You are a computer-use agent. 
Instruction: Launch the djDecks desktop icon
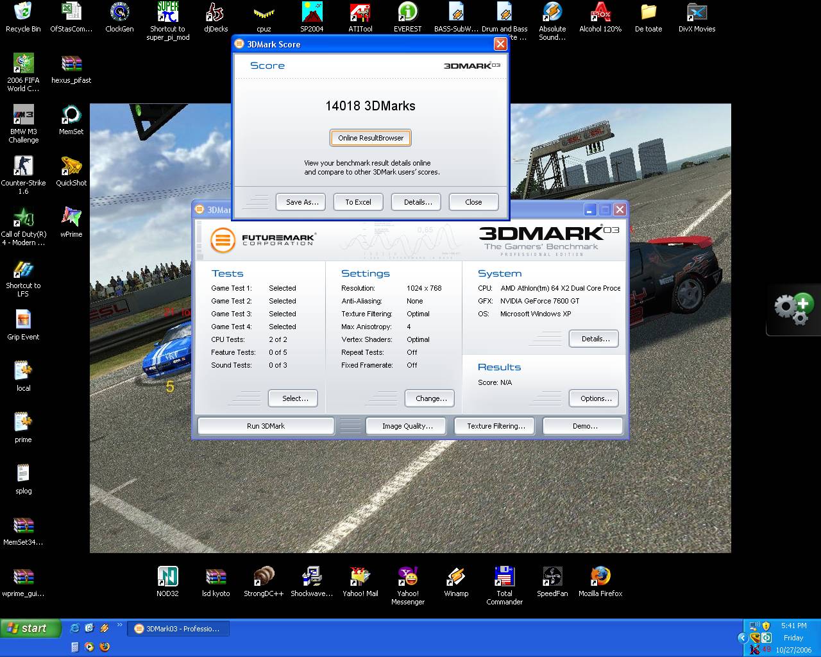pyautogui.click(x=216, y=17)
